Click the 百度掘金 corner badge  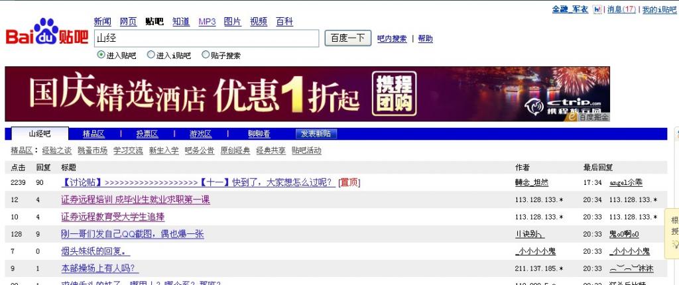pyautogui.click(x=592, y=117)
